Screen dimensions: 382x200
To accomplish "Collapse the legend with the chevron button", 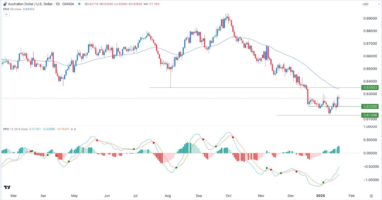I will 6,14.
